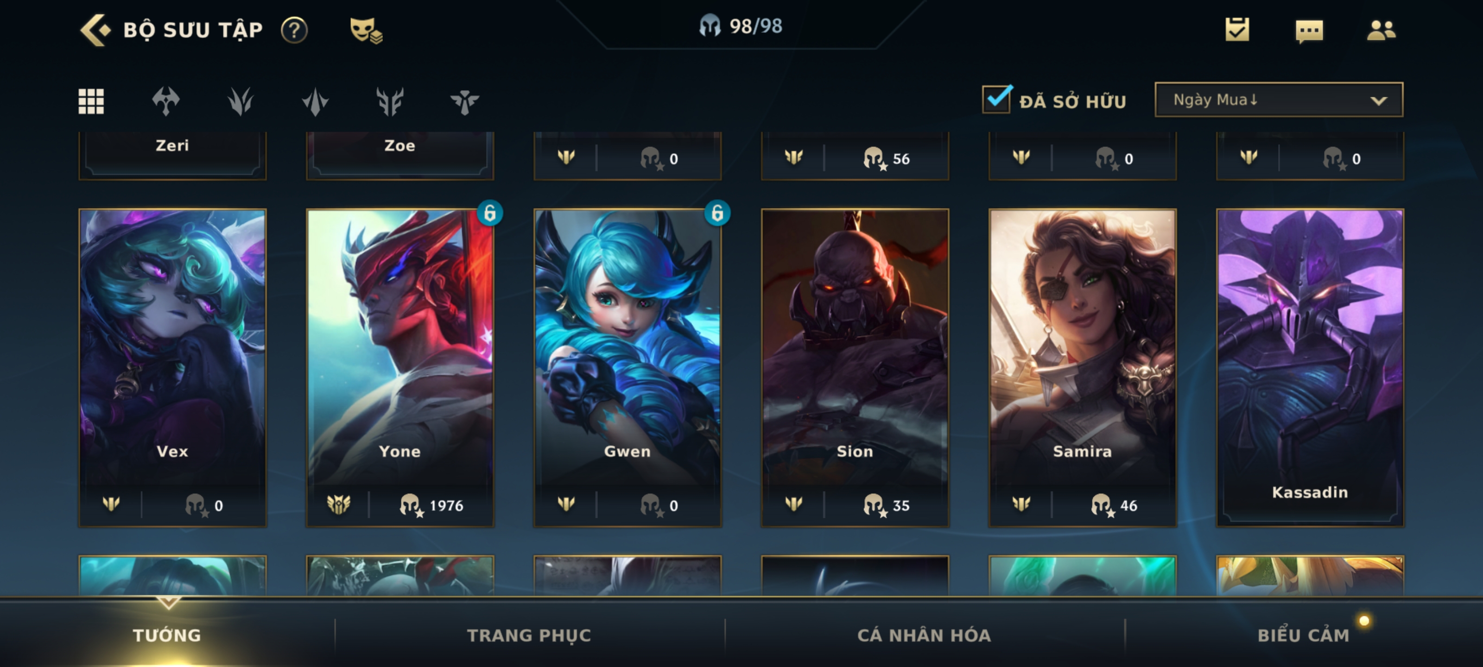Image resolution: width=1483 pixels, height=667 pixels.
Task: Select the Samira champion card
Action: pos(1082,368)
